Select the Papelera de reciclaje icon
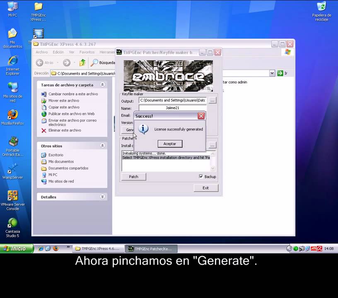This screenshot has width=338, height=298. click(321, 11)
